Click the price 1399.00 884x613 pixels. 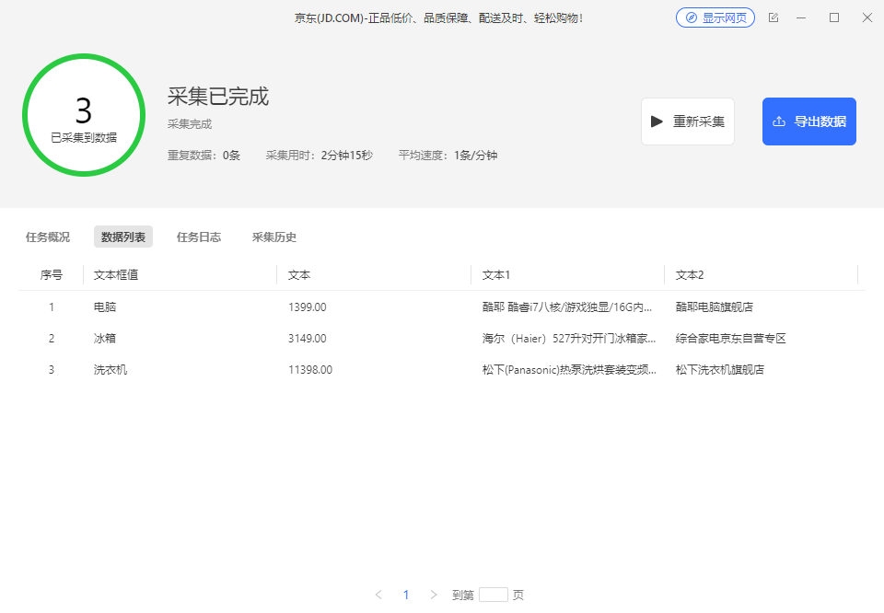click(308, 307)
